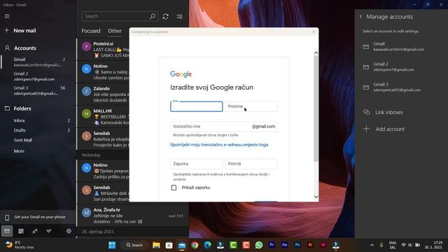Open the weather widget on the taskbar
448x252 pixels.
[20, 245]
